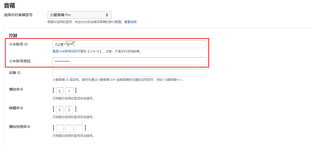This screenshot has width=312, height=145.
Task: Click the 选择你的音箱型号 label
Action: point(18,15)
